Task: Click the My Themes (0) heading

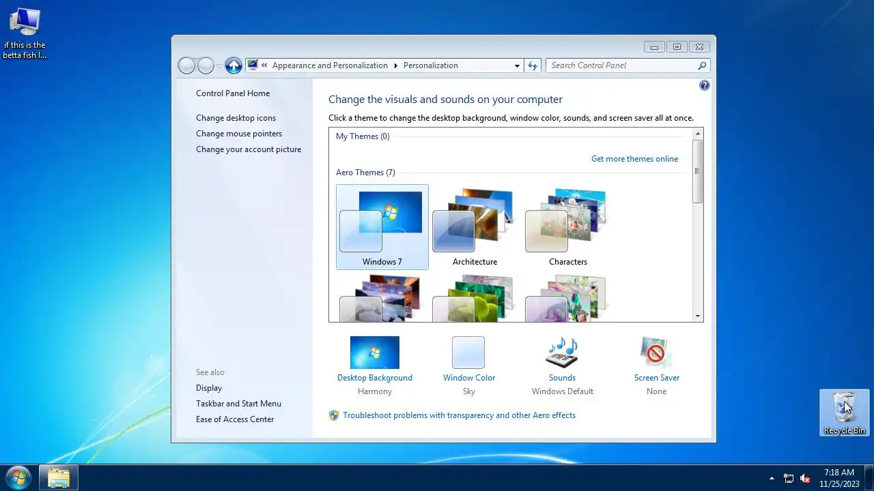Action: pos(363,136)
